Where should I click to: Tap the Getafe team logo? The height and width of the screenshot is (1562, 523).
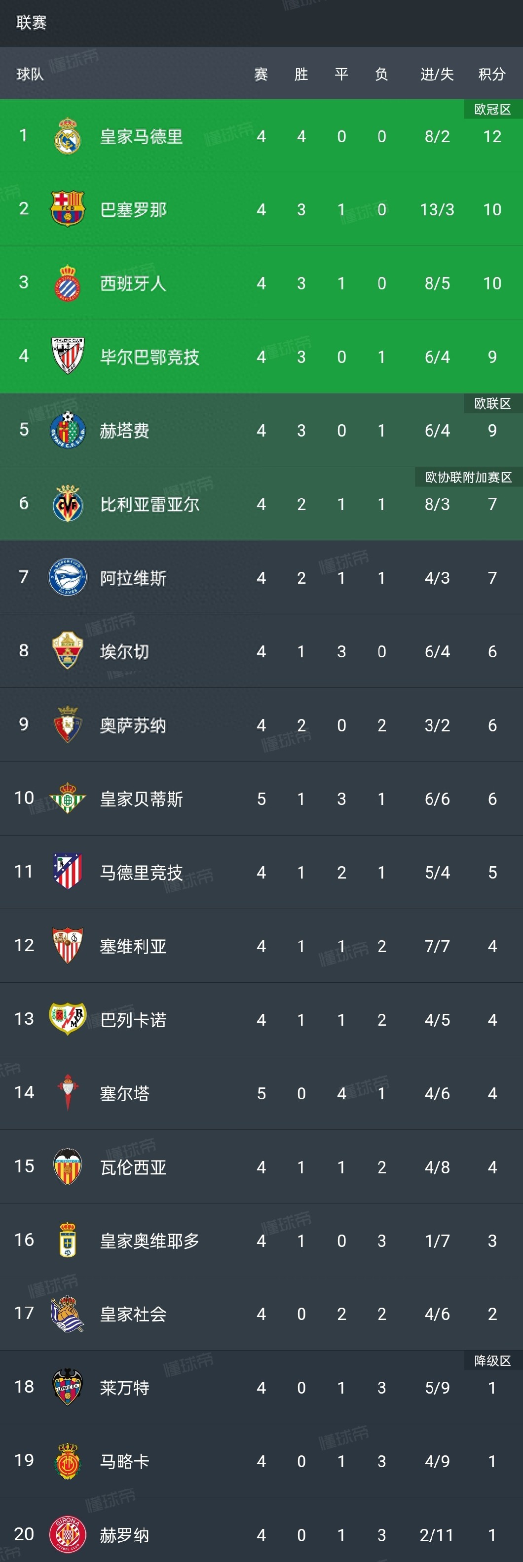pos(67,430)
